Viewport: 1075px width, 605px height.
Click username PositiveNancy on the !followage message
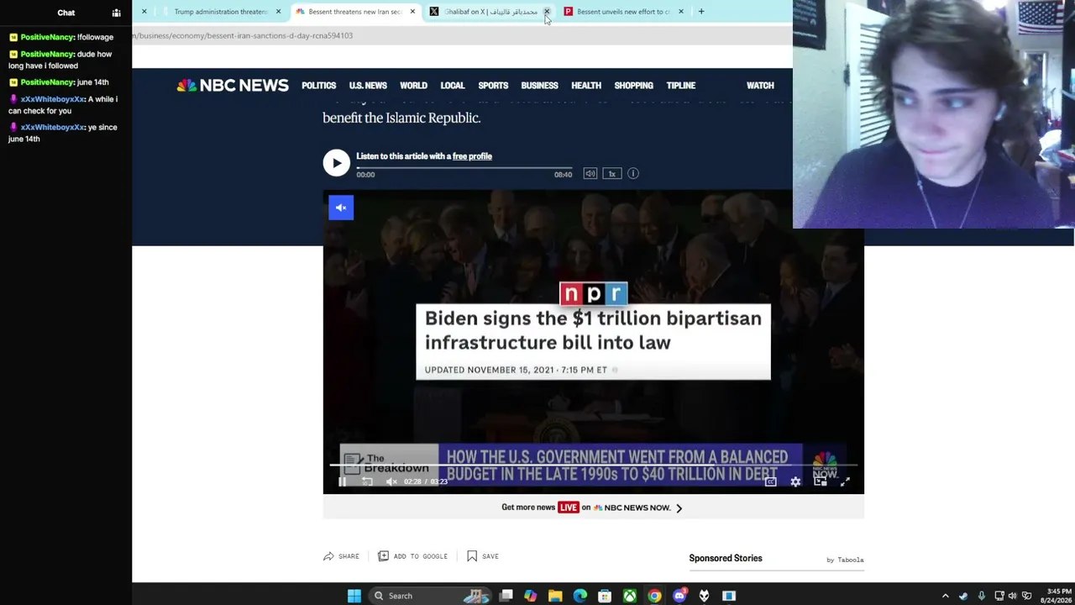[x=48, y=37]
